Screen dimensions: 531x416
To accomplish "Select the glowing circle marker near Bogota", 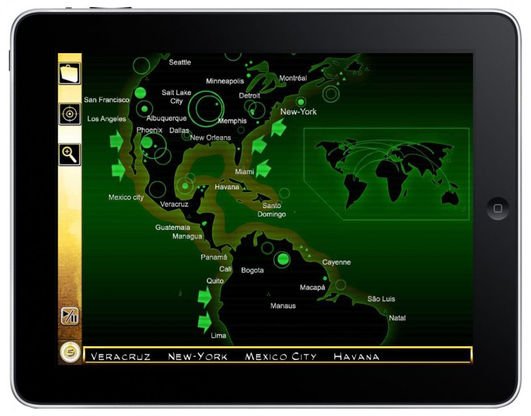I will [283, 260].
